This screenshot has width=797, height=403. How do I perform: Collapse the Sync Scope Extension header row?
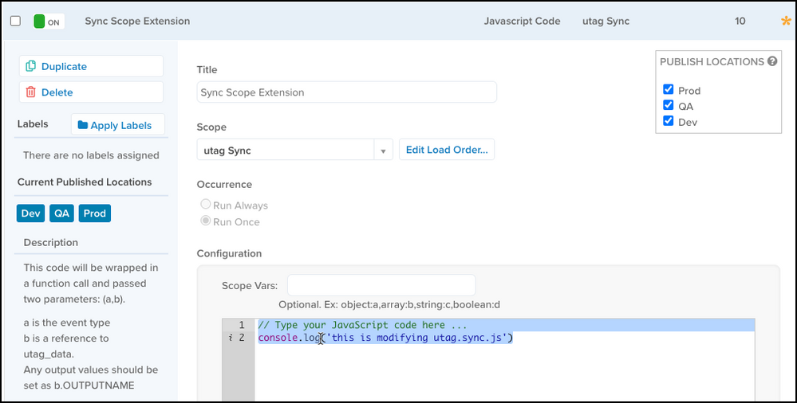[x=319, y=22]
